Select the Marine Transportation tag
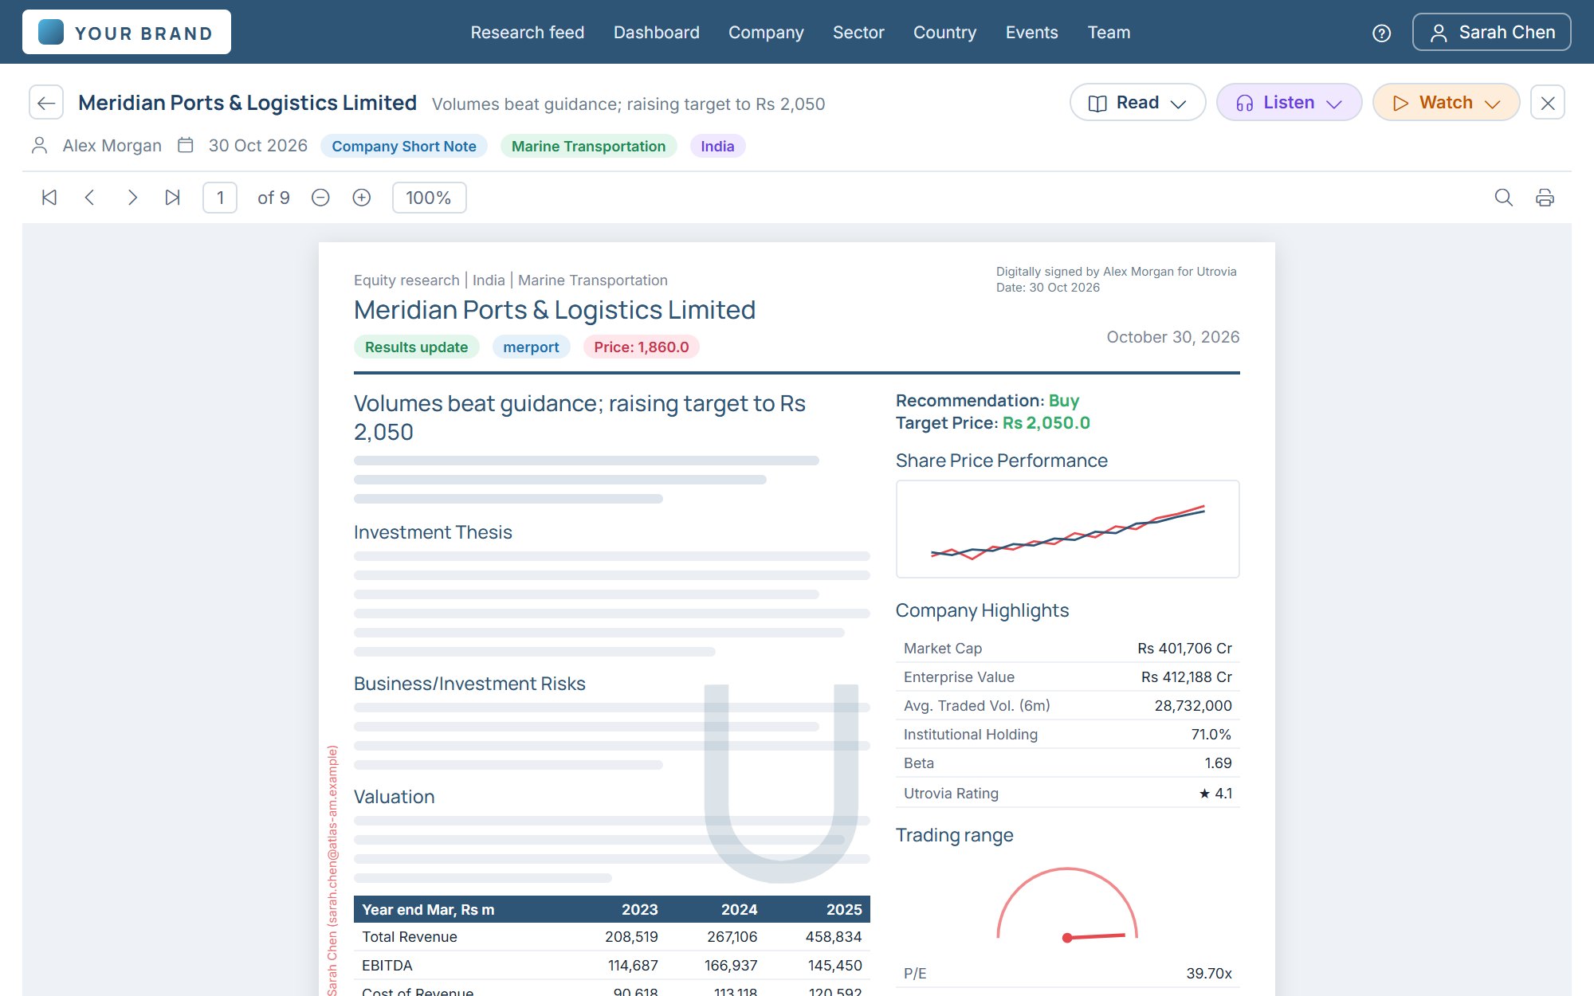This screenshot has width=1594, height=996. pos(588,147)
